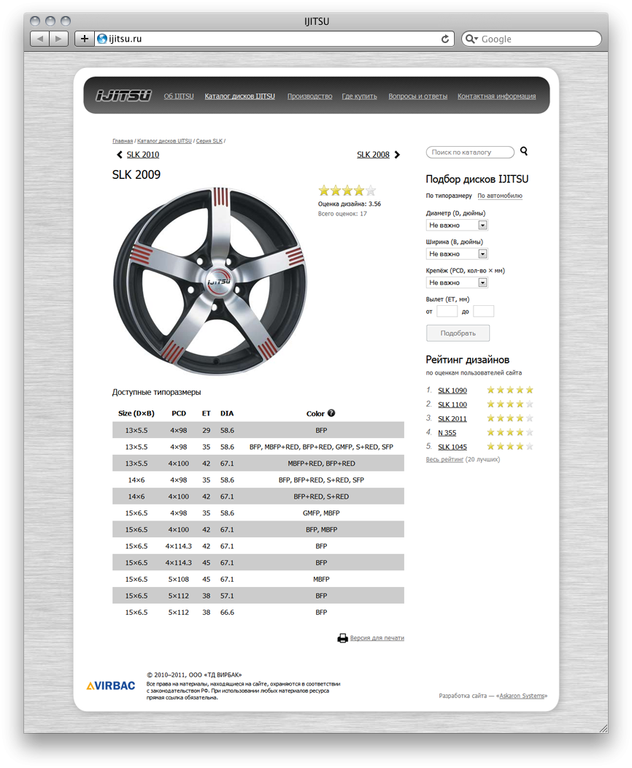Image resolution: width=632 pixels, height=768 pixels.
Task: Follow the Серия SLK breadcrumb link
Action: click(x=209, y=141)
